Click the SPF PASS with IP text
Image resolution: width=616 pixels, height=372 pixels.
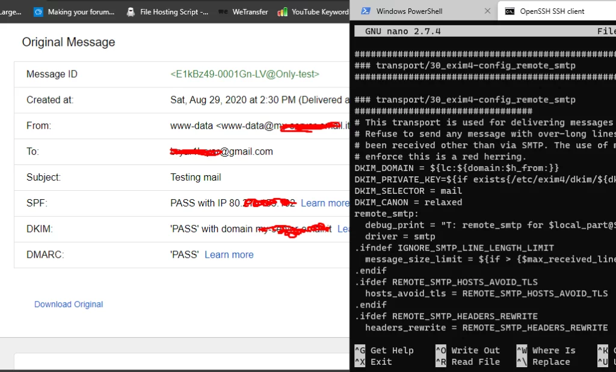(233, 203)
